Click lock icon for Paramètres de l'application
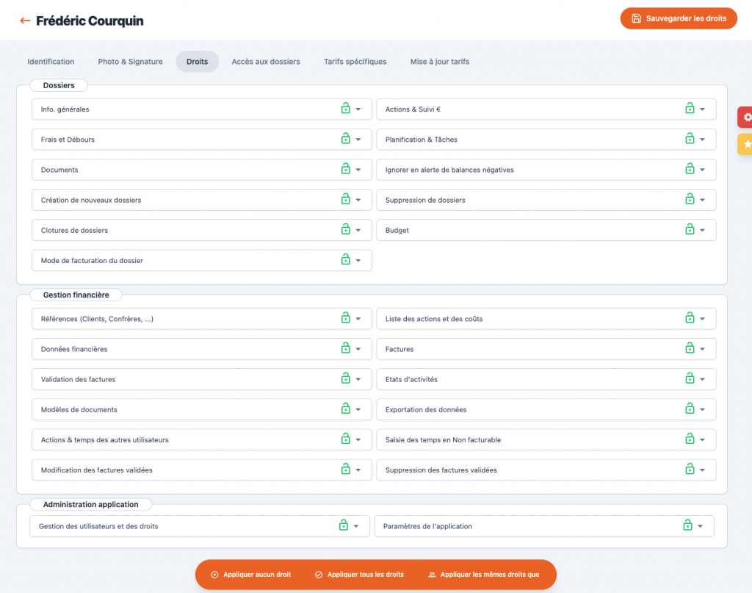The width and height of the screenshot is (752, 593). coord(687,526)
